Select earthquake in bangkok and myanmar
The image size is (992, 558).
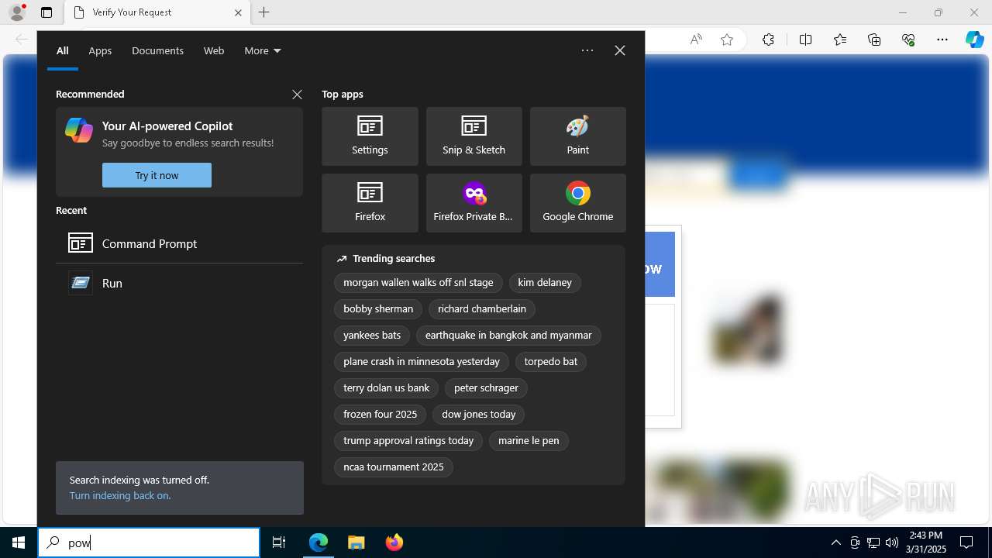click(x=508, y=336)
